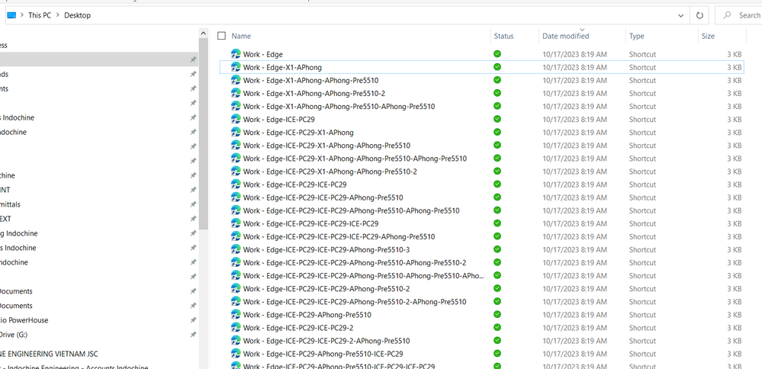
Task: Click icon of "Work - Edge-ICE-PC29-ICE-PC29"
Action: coord(236,184)
